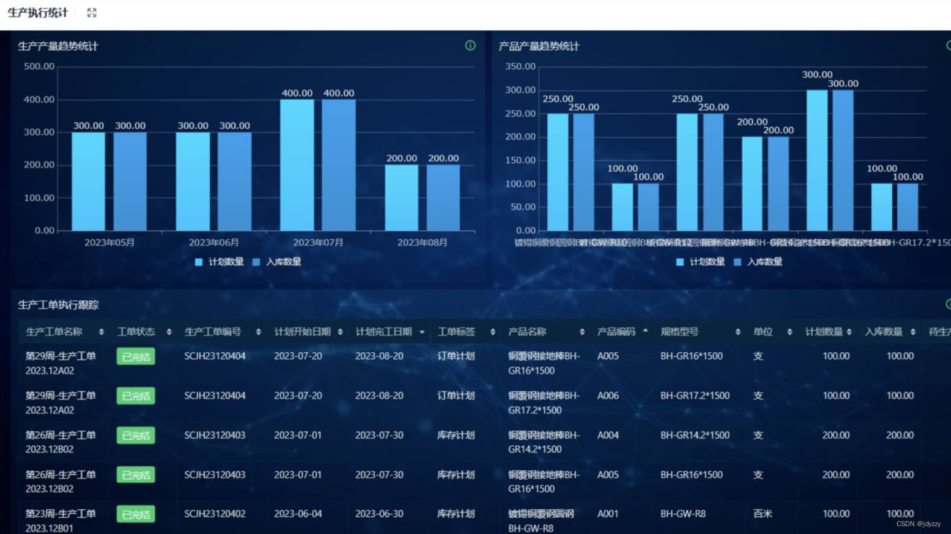
Task: Sort table by 规格型号 column
Action: [x=738, y=332]
